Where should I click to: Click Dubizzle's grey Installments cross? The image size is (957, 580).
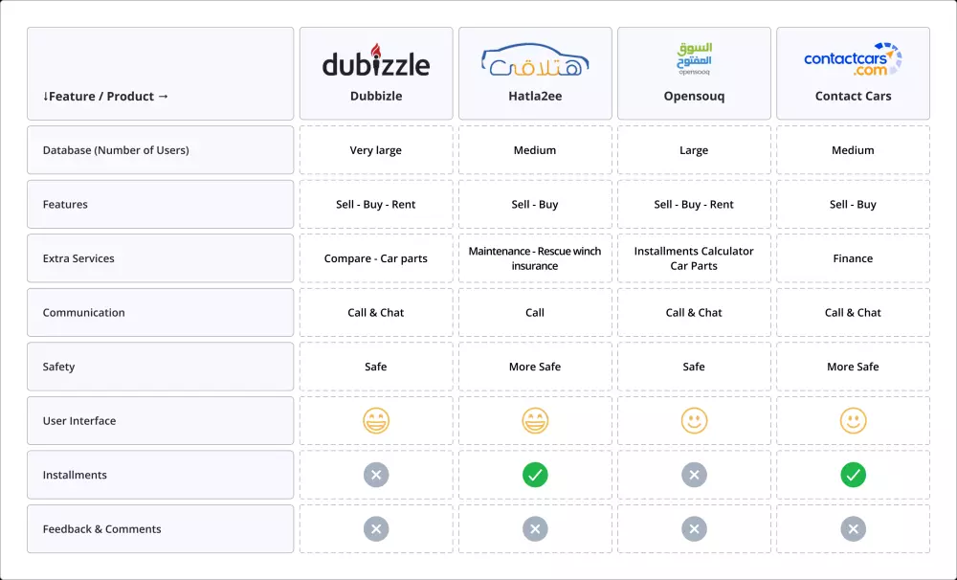click(376, 475)
